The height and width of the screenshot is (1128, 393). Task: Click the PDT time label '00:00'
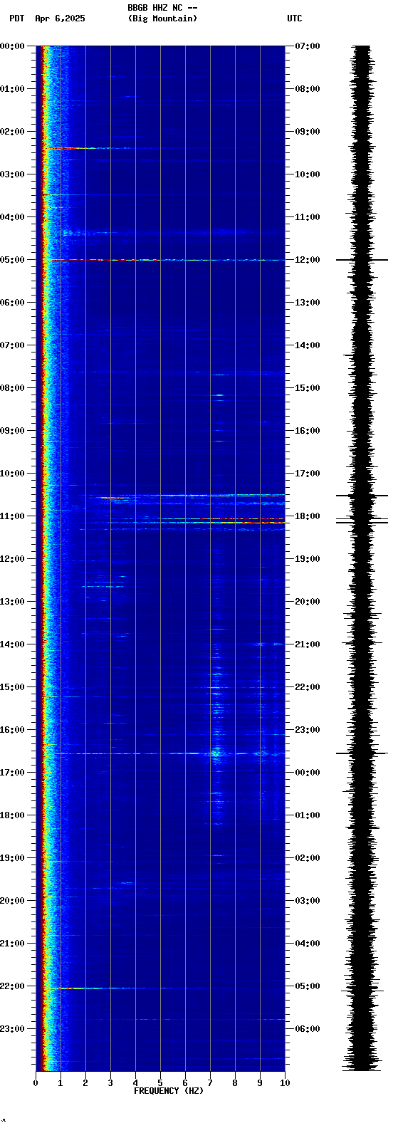click(x=12, y=46)
